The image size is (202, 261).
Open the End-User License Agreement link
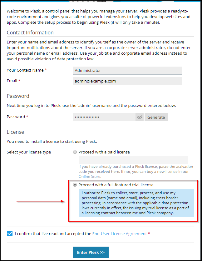point(119,233)
